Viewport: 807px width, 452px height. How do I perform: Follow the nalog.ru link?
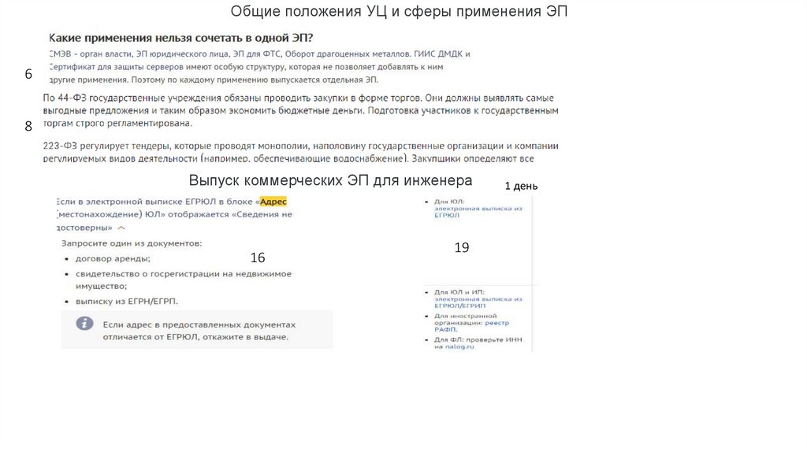459,346
